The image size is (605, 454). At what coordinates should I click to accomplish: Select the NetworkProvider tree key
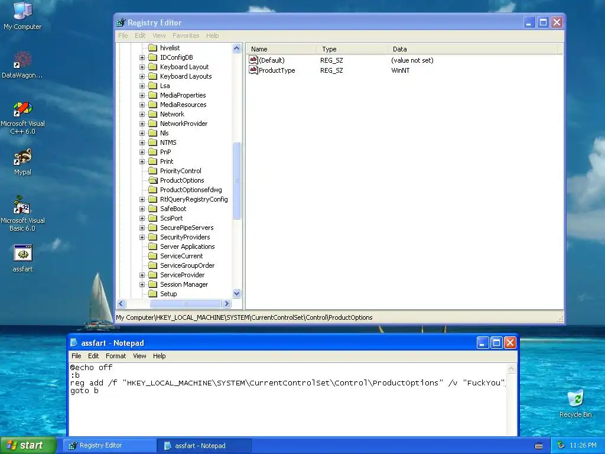[184, 124]
